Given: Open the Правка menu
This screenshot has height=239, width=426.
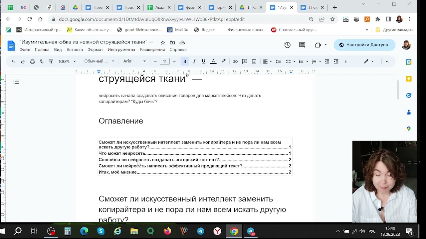Looking at the screenshot, I should click(42, 49).
